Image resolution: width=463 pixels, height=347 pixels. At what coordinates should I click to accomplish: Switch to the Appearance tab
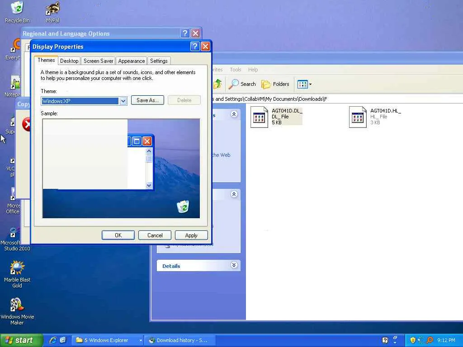[x=132, y=61]
